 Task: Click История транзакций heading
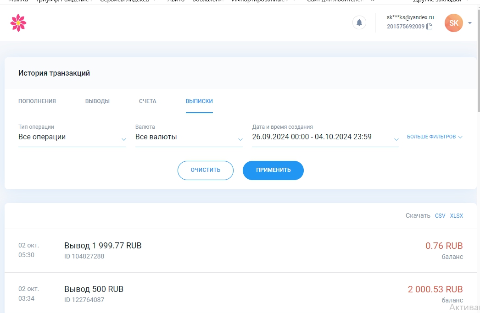coord(54,73)
